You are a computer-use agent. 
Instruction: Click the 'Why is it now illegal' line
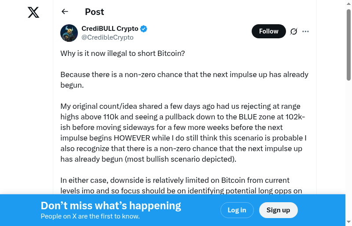[x=122, y=53]
